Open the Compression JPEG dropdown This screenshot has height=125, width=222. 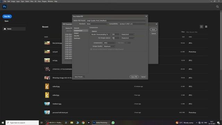pos(110,43)
